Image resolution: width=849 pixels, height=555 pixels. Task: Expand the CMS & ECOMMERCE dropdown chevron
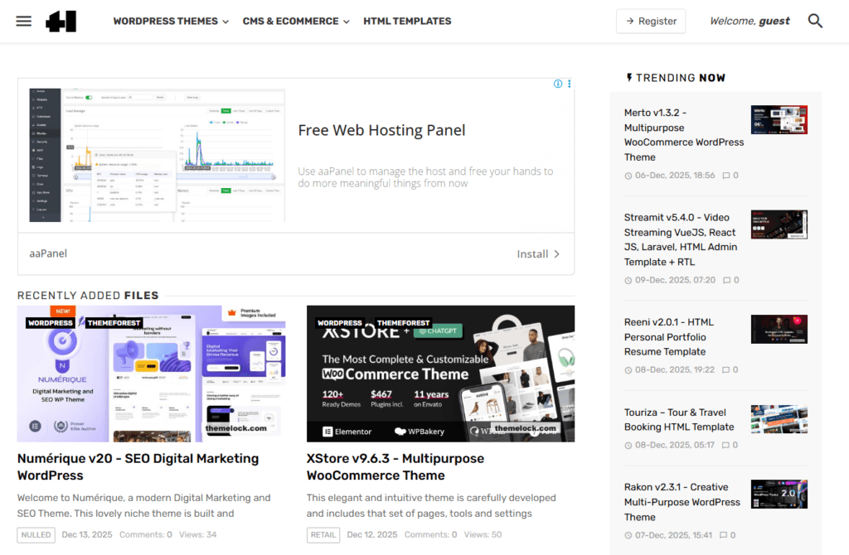coord(346,21)
